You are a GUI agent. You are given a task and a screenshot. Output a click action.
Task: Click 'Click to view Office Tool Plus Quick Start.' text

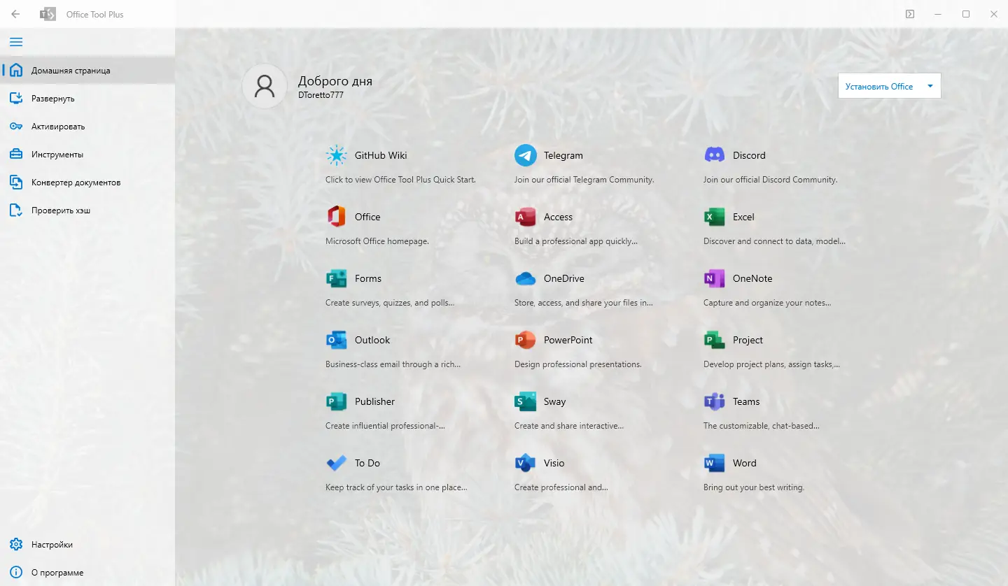tap(400, 180)
